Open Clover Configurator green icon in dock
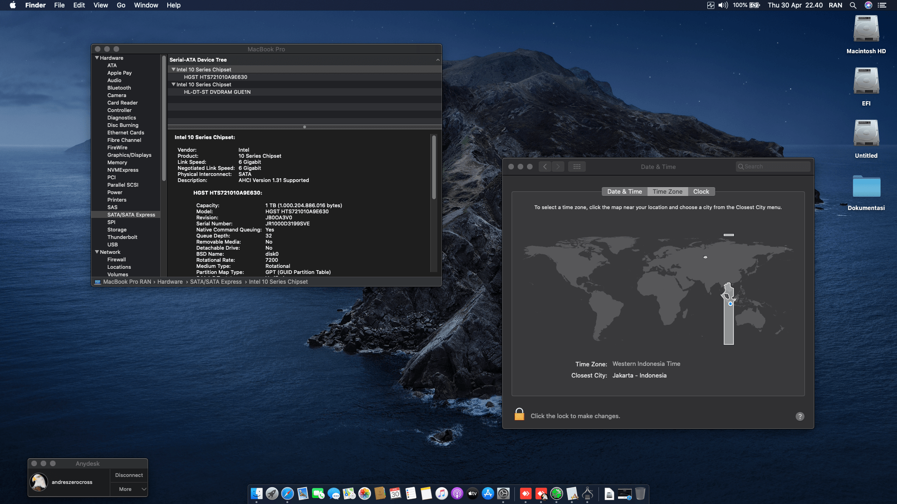Screen dimensions: 897x504 point(556,493)
